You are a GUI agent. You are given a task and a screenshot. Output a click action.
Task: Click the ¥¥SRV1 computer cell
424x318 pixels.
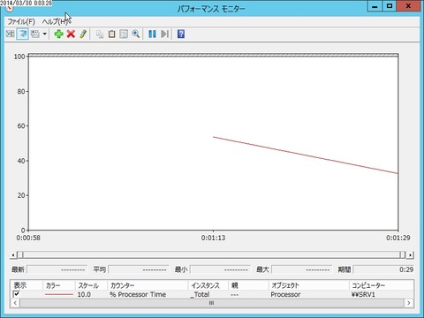363,294
